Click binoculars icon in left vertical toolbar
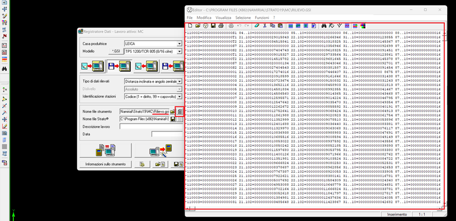The height and width of the screenshot is (221, 456). pos(4,69)
